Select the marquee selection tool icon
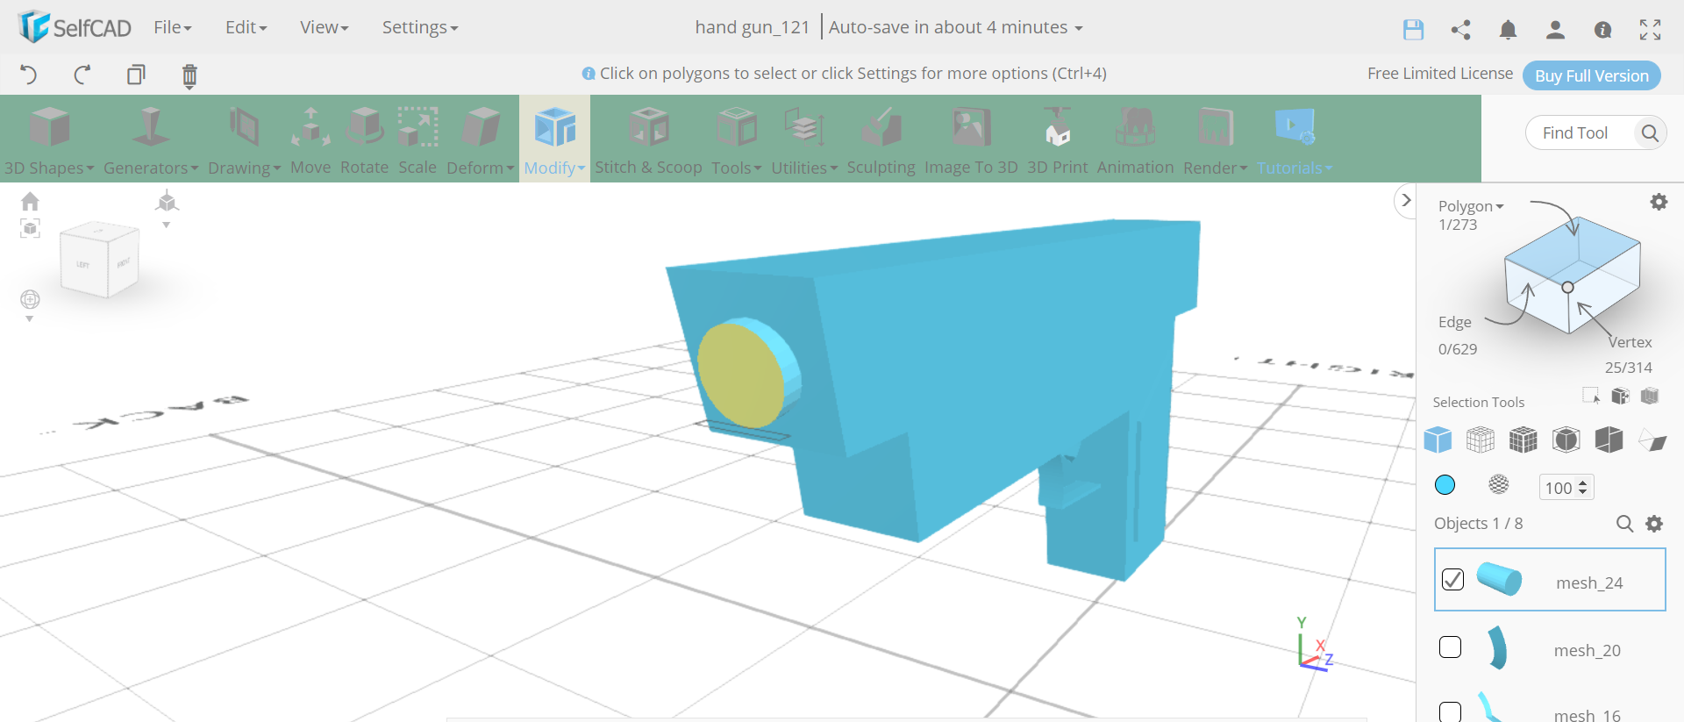 tap(1591, 396)
